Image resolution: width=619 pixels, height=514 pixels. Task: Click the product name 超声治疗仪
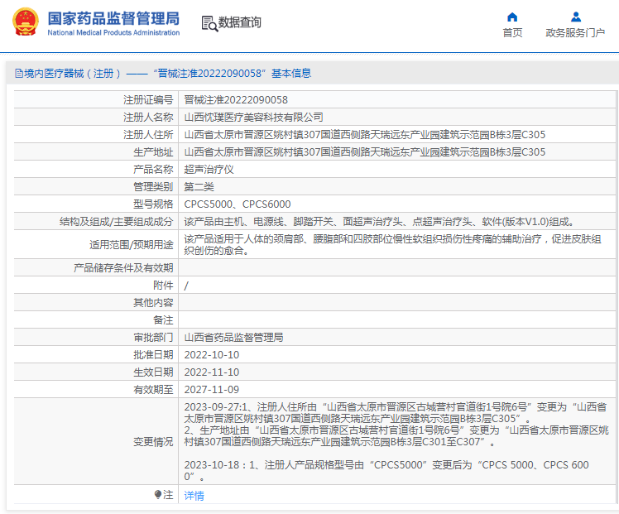tap(209, 170)
